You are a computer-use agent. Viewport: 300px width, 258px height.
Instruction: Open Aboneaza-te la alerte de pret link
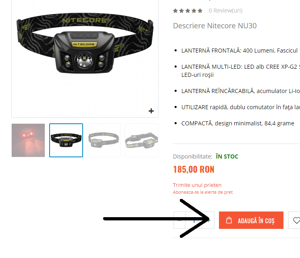point(203,192)
